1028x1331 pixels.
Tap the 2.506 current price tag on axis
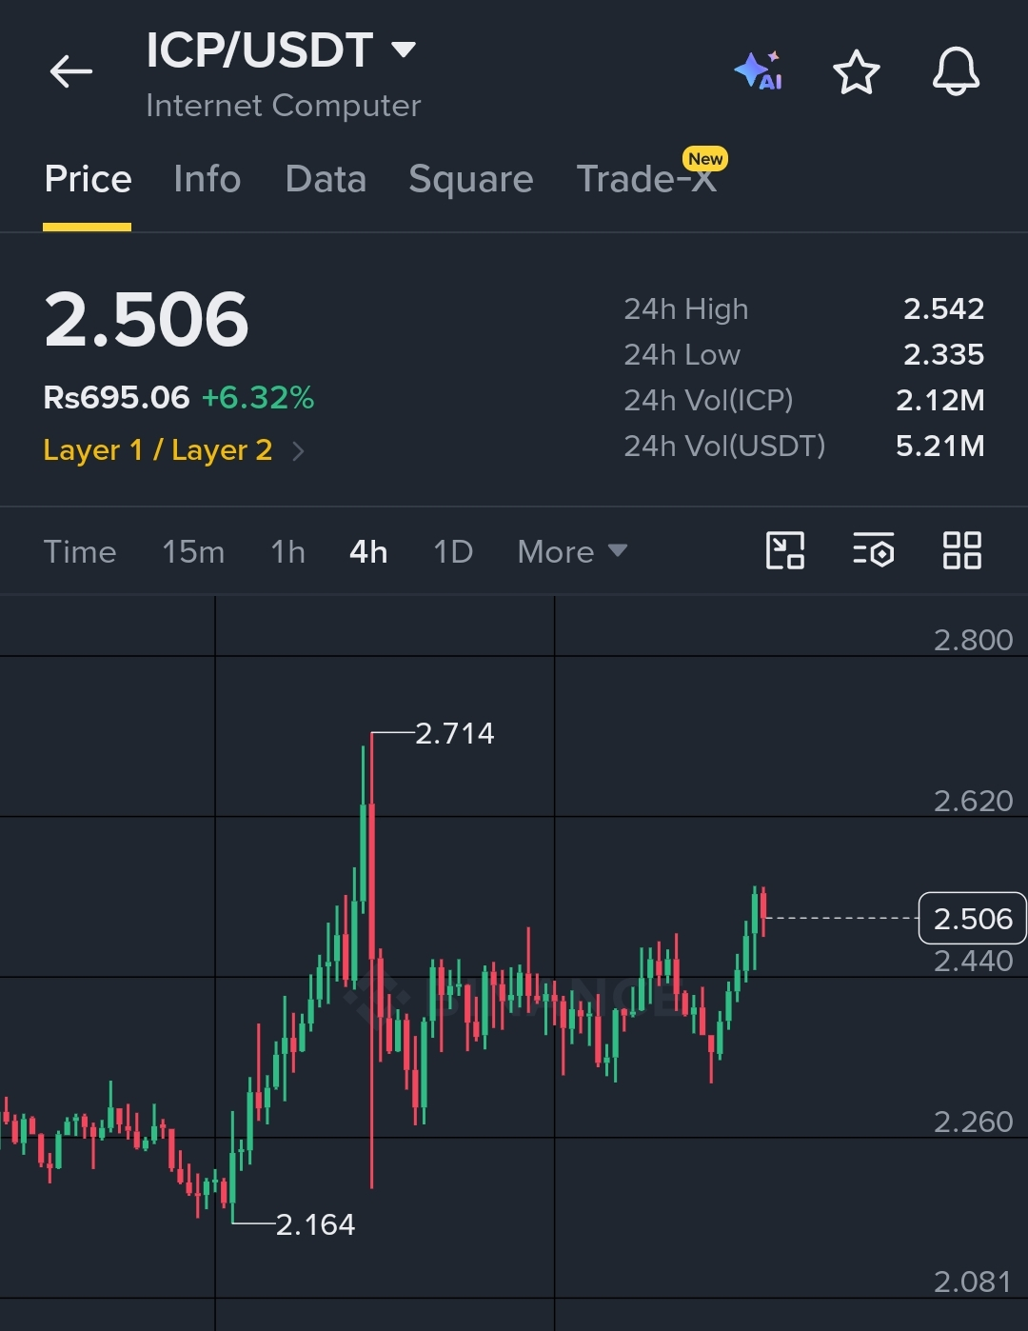[972, 918]
